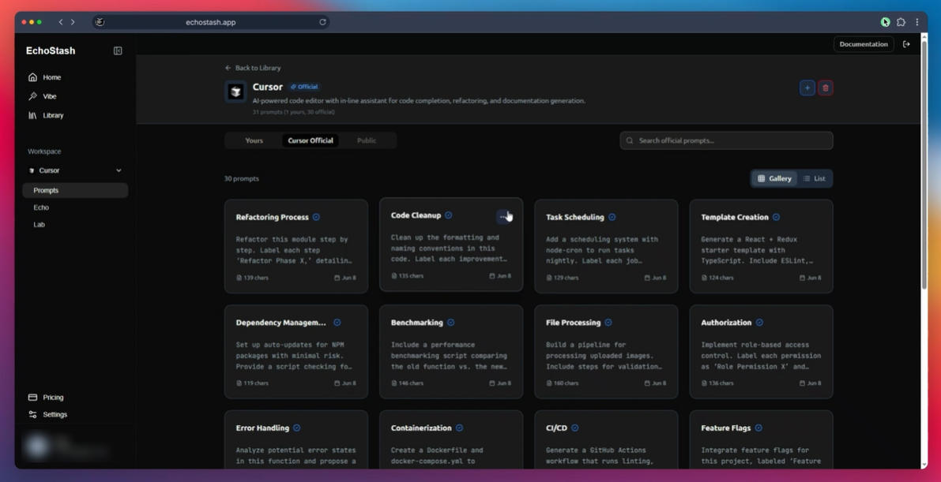Go Back to Library
941x482 pixels.
tap(253, 68)
